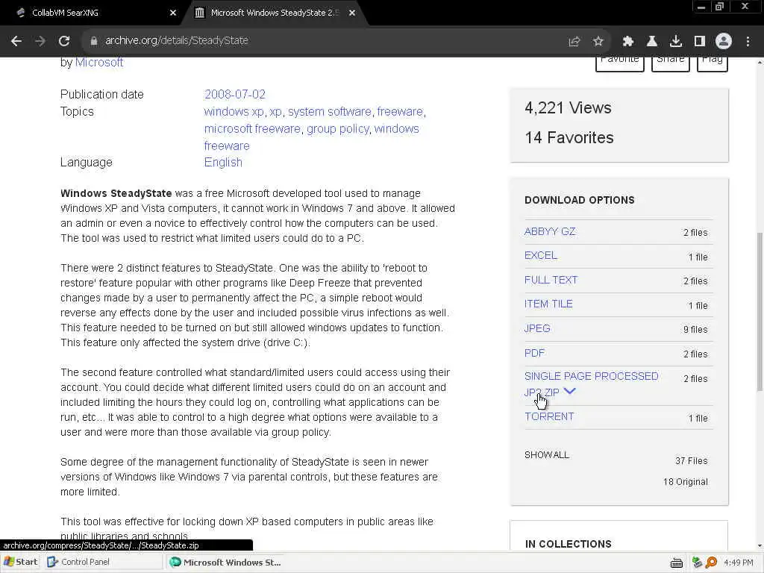Viewport: 764px width, 573px height.
Task: Click the Share button
Action: click(671, 62)
